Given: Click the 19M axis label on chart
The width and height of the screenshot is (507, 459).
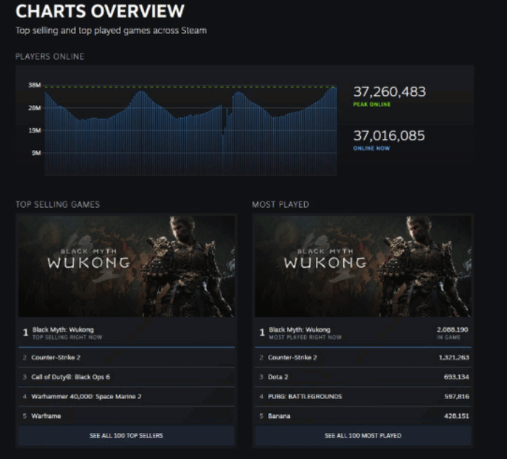Looking at the screenshot, I should [x=35, y=130].
